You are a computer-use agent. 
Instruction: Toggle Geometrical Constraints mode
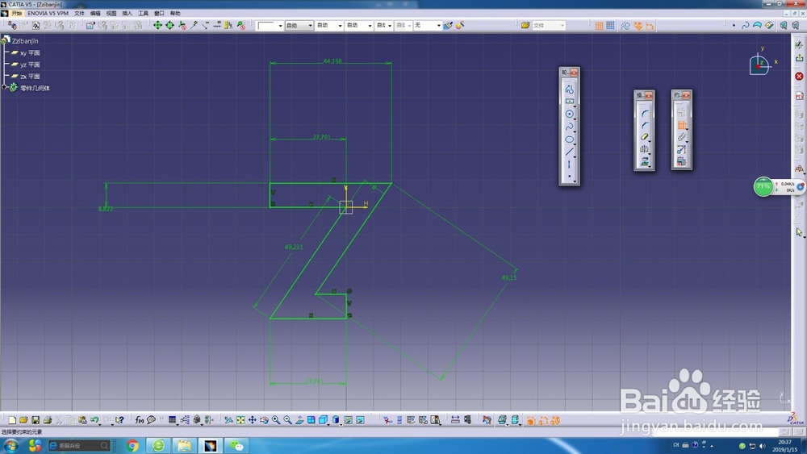(638, 25)
